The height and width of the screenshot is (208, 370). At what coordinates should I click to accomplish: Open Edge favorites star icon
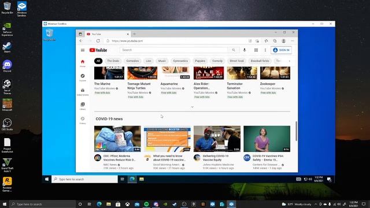[x=266, y=41]
